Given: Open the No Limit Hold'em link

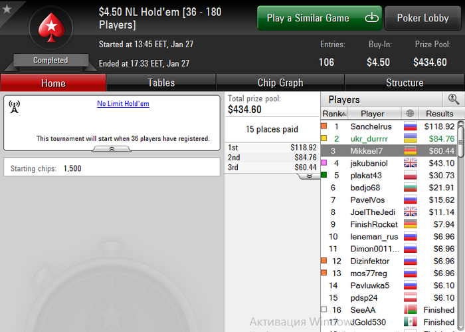Looking at the screenshot, I should coord(123,104).
